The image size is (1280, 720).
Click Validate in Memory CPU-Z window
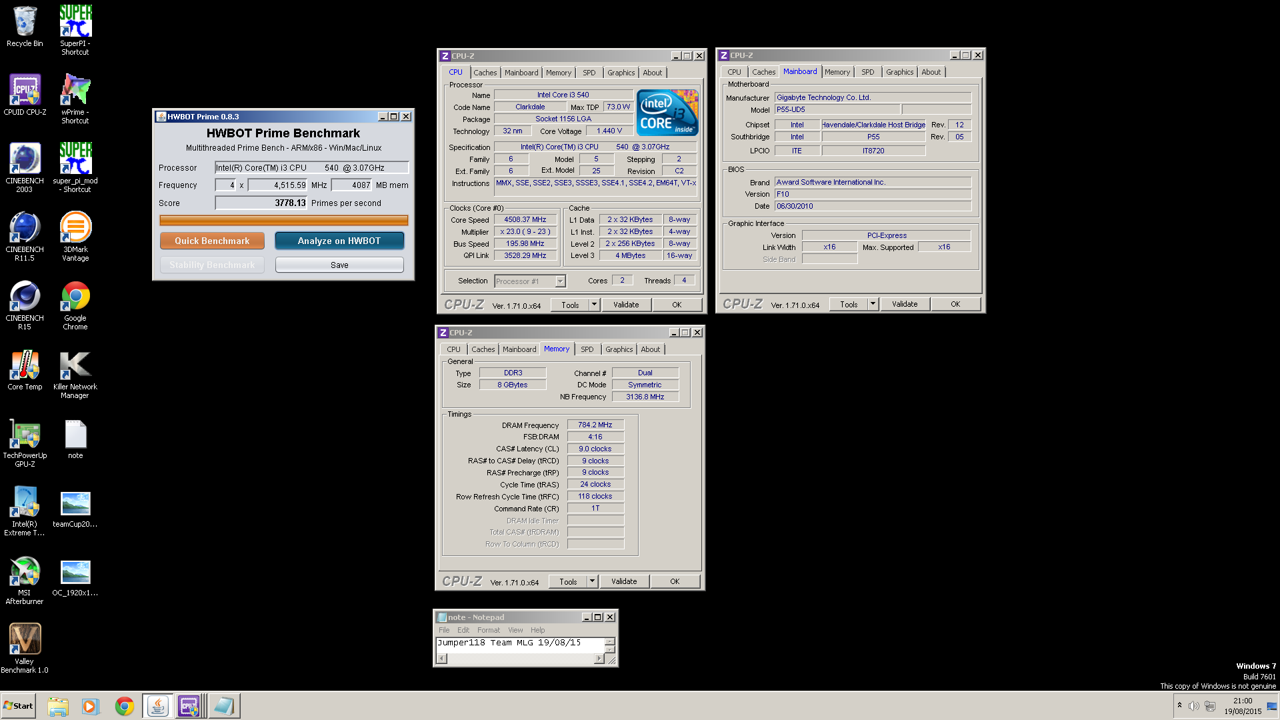click(624, 581)
